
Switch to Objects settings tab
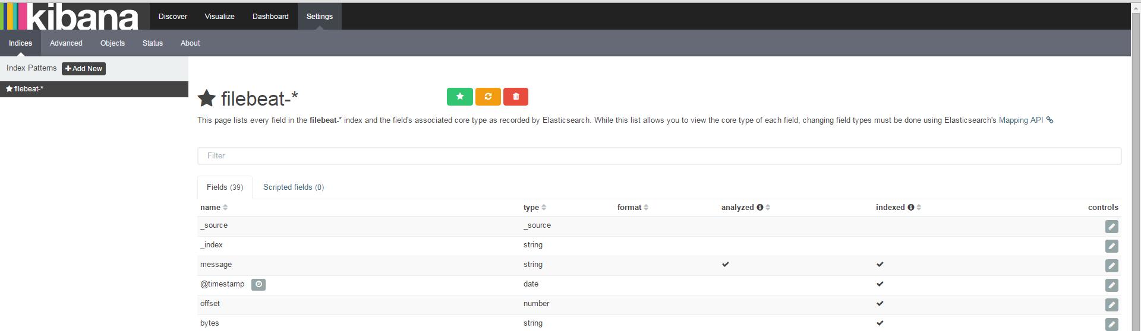tap(112, 43)
